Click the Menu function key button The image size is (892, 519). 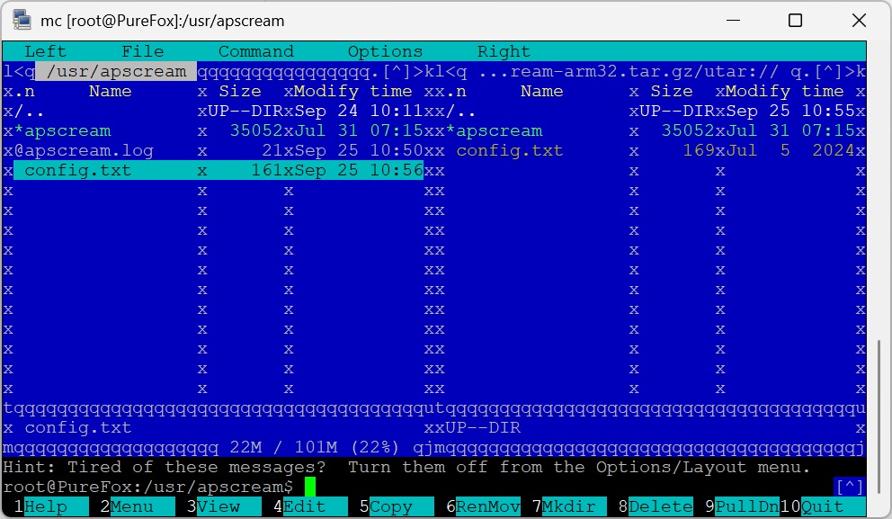click(x=132, y=506)
